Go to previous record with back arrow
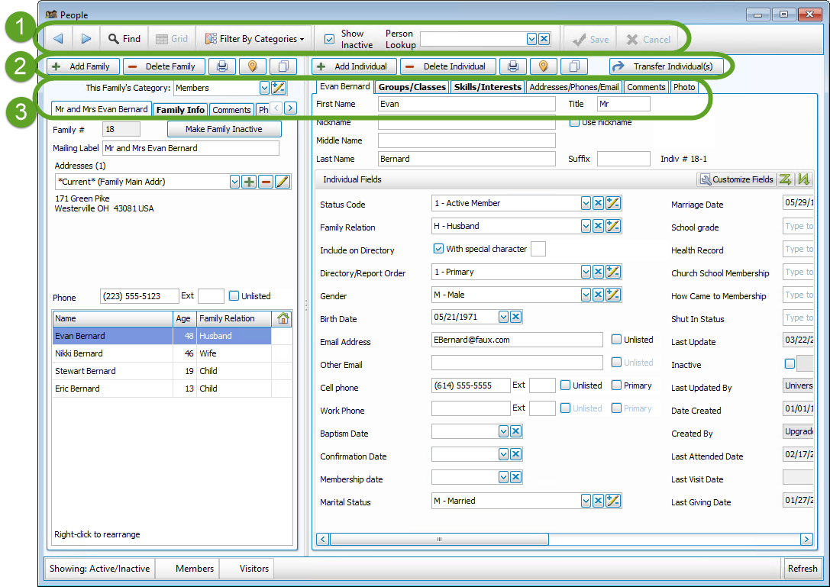Screen dimensions: 830x587 59,39
